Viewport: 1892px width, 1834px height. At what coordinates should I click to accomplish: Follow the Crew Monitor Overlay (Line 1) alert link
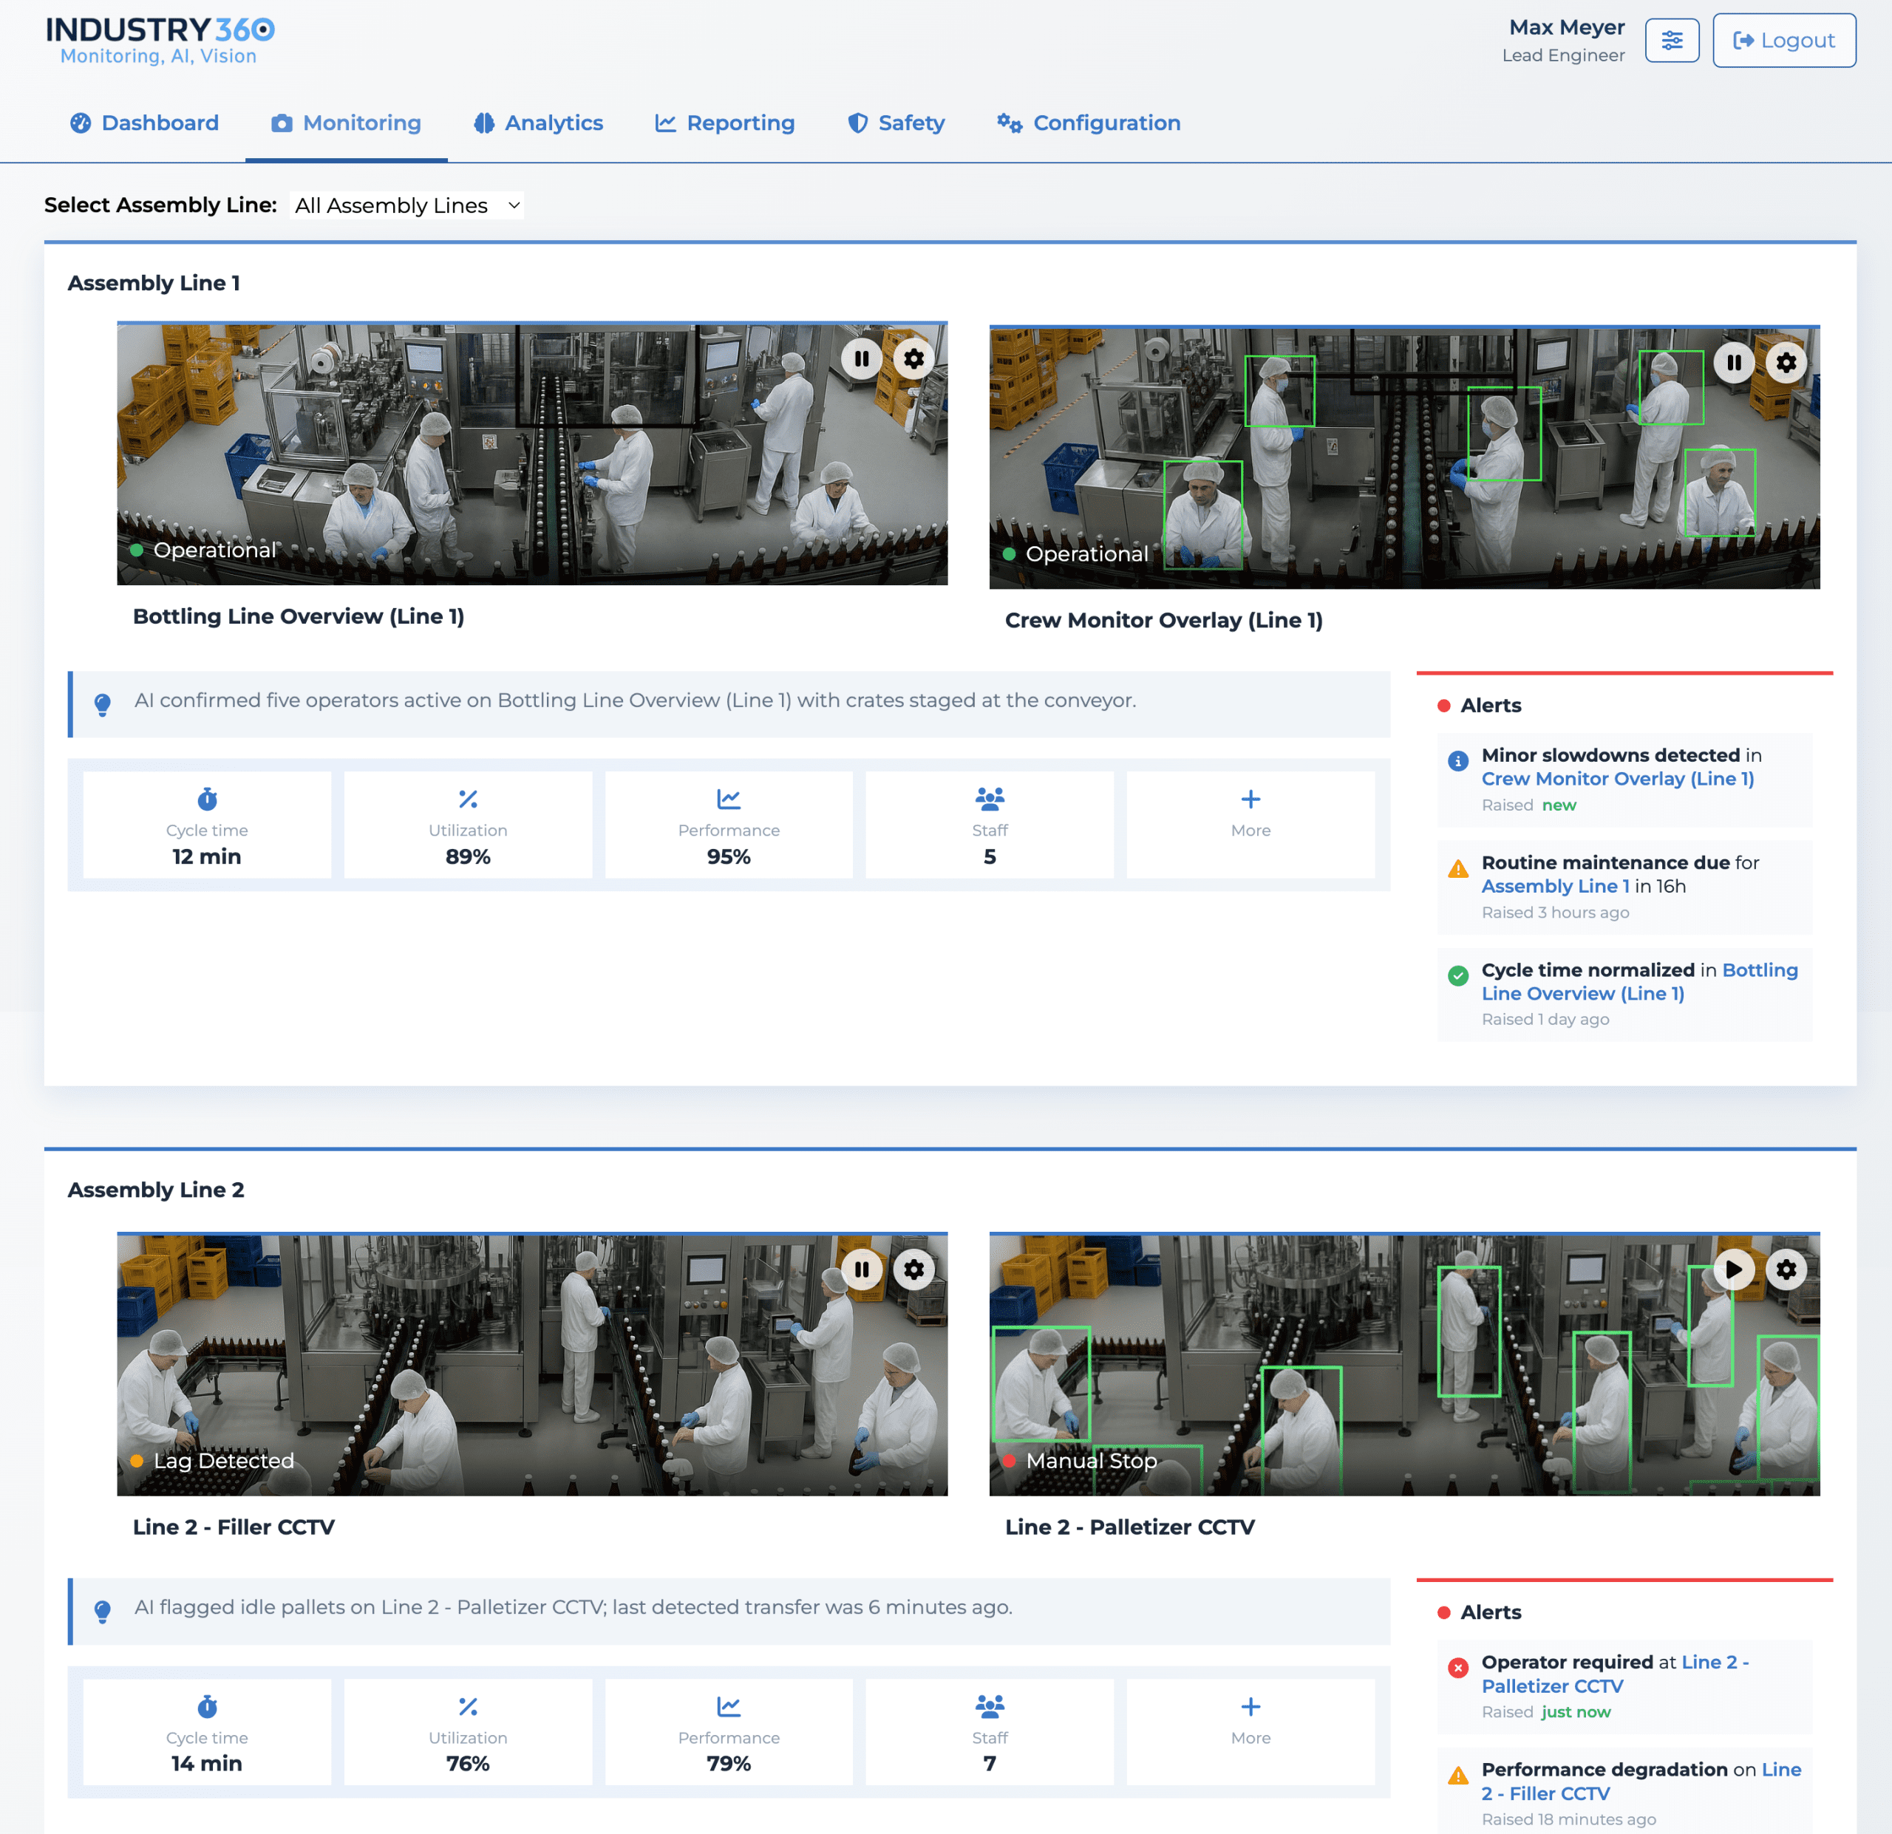pyautogui.click(x=1617, y=779)
